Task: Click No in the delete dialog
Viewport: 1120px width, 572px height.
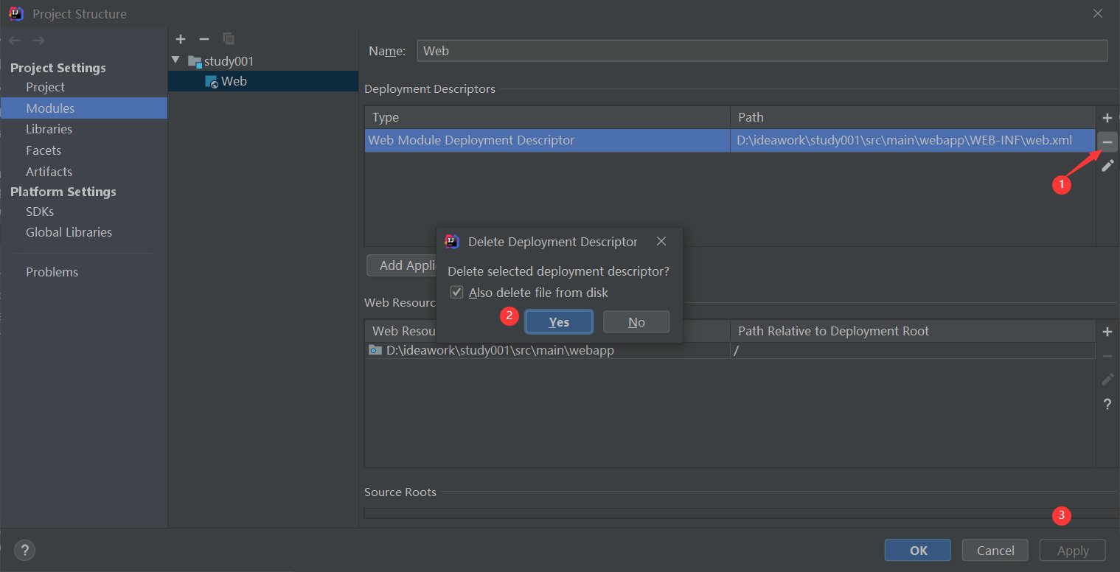Action: (x=636, y=322)
